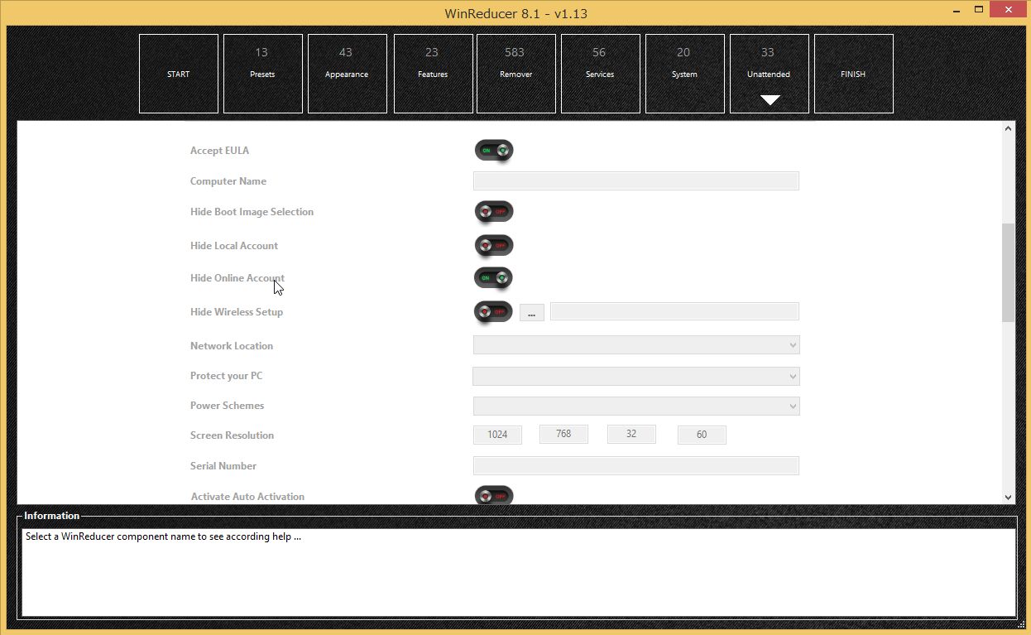
Task: Select the Protect your PC label
Action: (226, 376)
